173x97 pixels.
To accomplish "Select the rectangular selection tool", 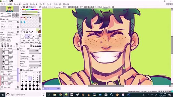I will (x=22, y=29).
